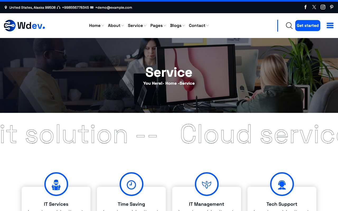Open the Pages menu item
This screenshot has width=338, height=211.
156,26
